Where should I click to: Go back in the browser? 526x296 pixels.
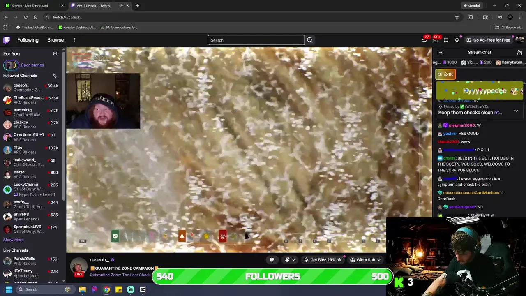point(6,17)
